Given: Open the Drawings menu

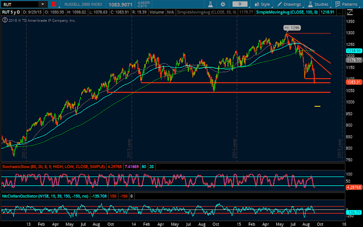Looking at the screenshot, I should pyautogui.click(x=289, y=4).
